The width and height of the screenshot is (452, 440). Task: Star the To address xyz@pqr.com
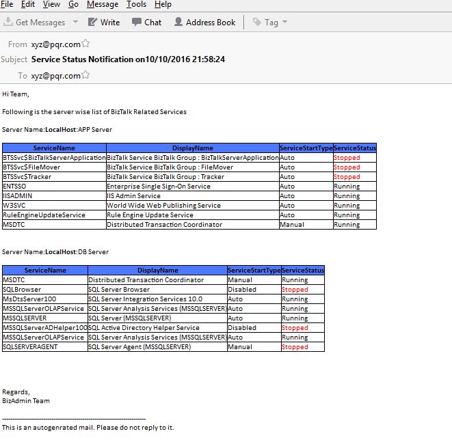85,75
